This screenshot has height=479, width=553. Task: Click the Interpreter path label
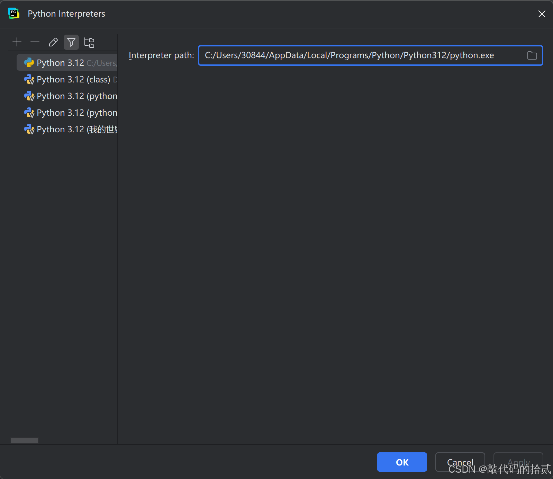[x=161, y=55]
